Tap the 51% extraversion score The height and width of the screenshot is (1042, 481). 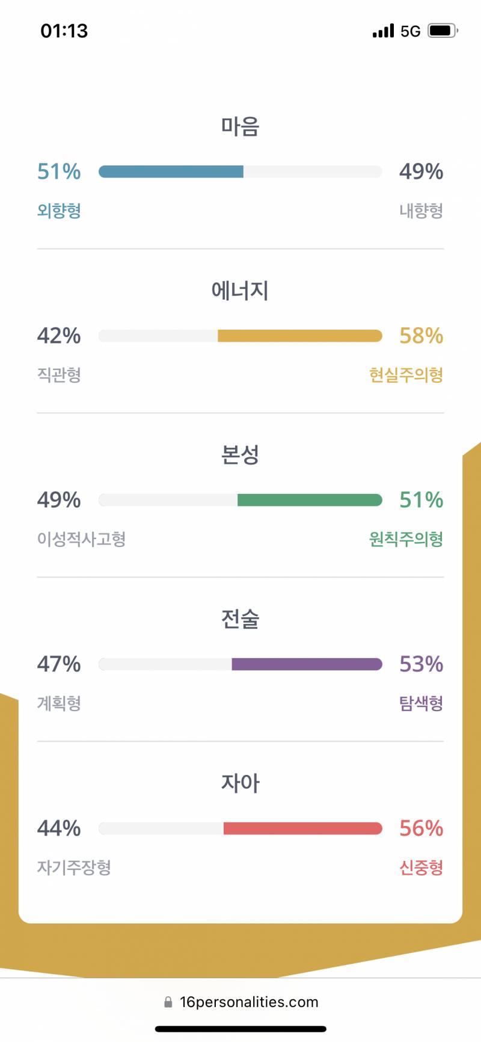coord(60,172)
